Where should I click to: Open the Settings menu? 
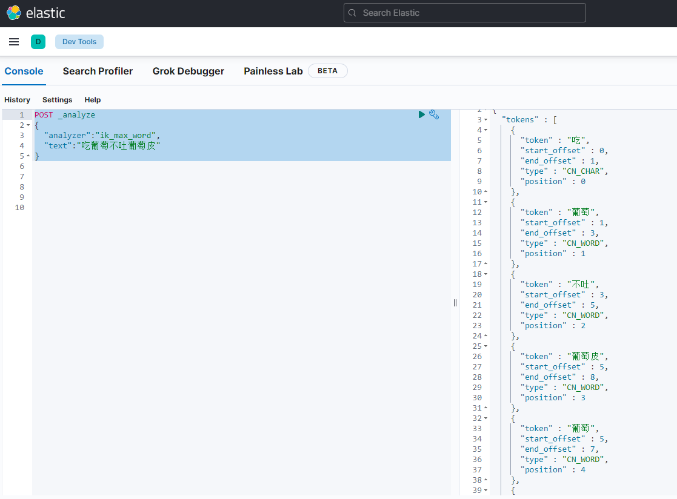[58, 100]
